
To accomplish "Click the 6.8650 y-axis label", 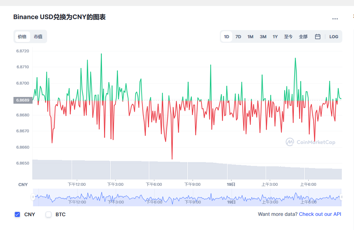I will tap(23, 163).
